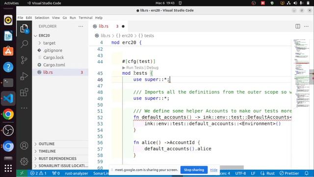Click the system volume icon in top bar
The image size is (314, 177).
(295, 3)
